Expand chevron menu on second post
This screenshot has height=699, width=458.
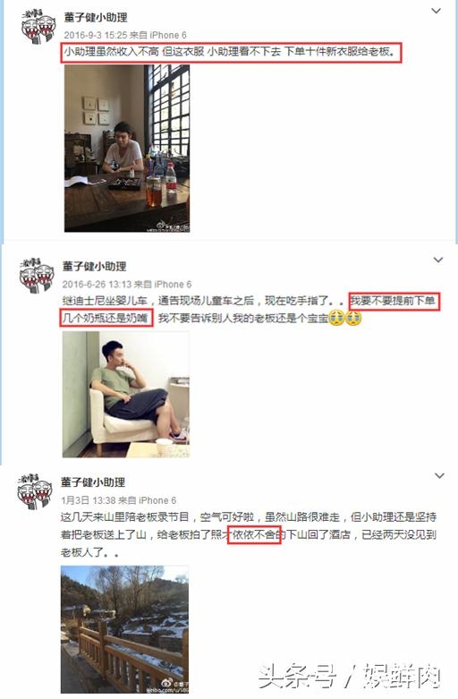pyautogui.click(x=438, y=260)
